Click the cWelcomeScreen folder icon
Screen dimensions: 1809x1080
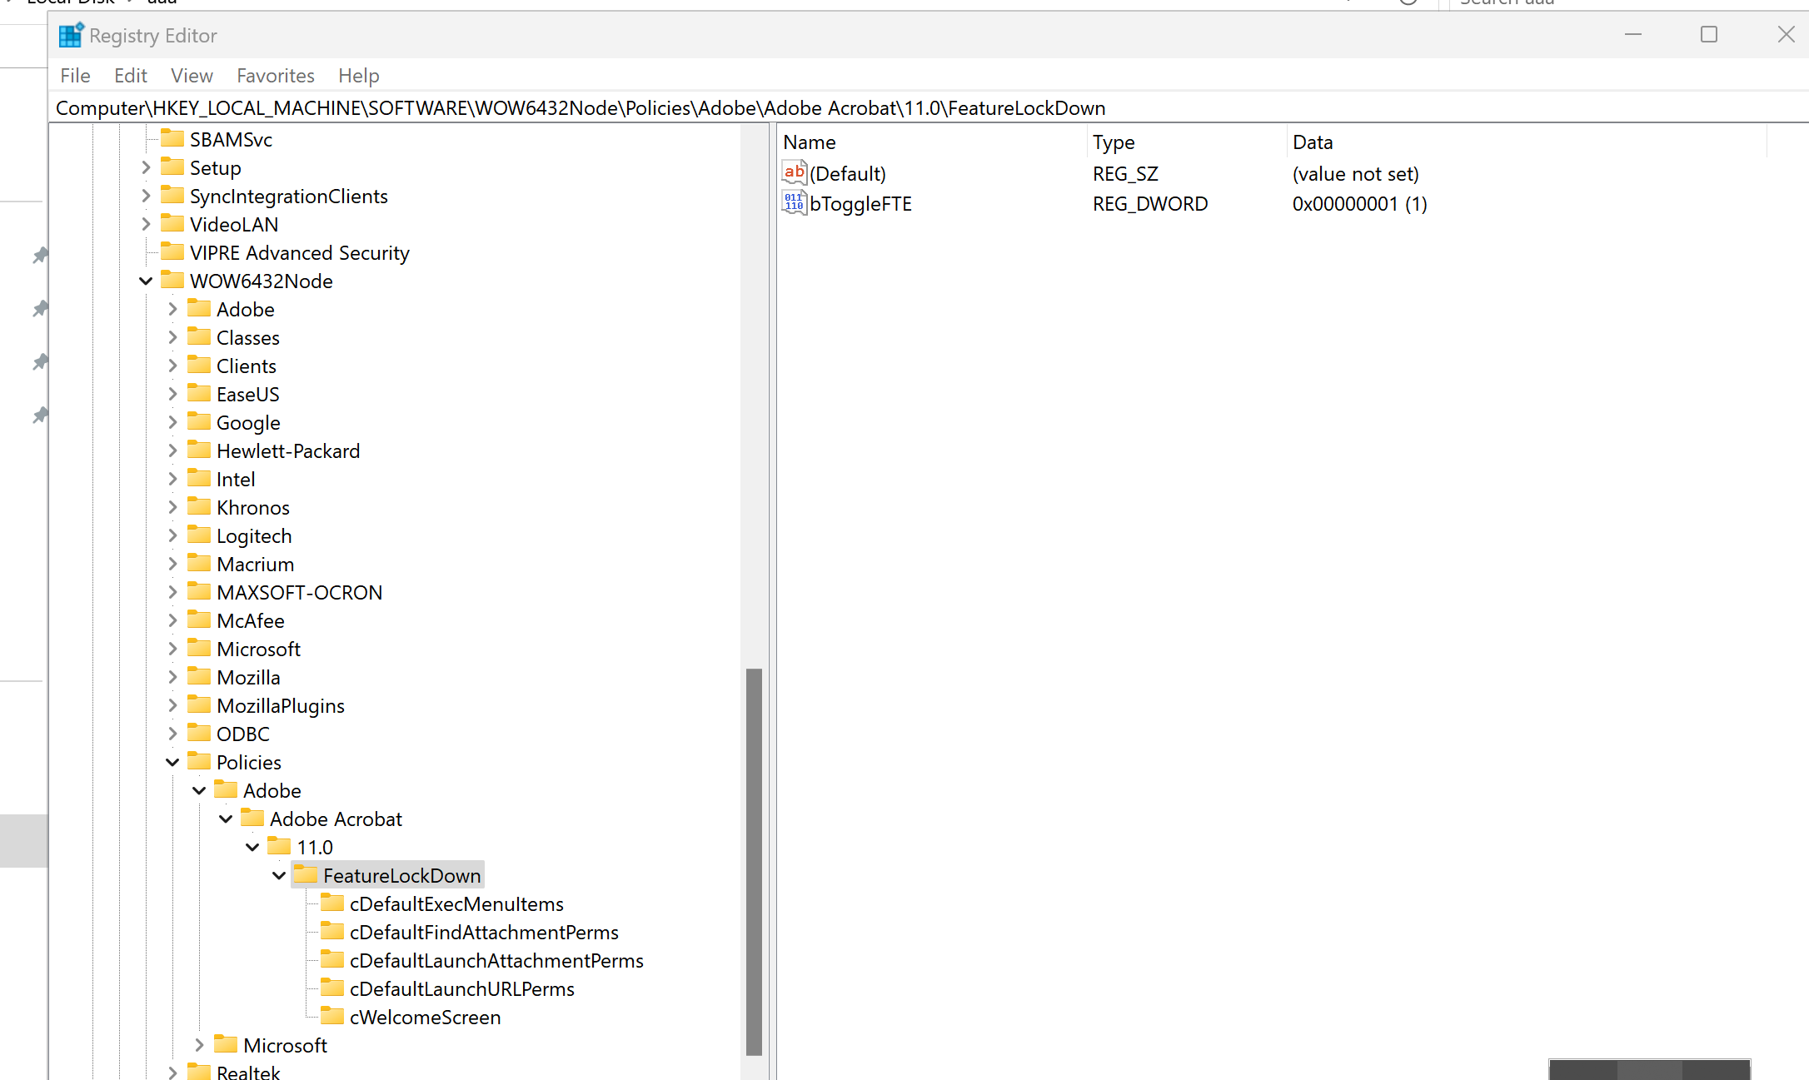click(x=332, y=1016)
